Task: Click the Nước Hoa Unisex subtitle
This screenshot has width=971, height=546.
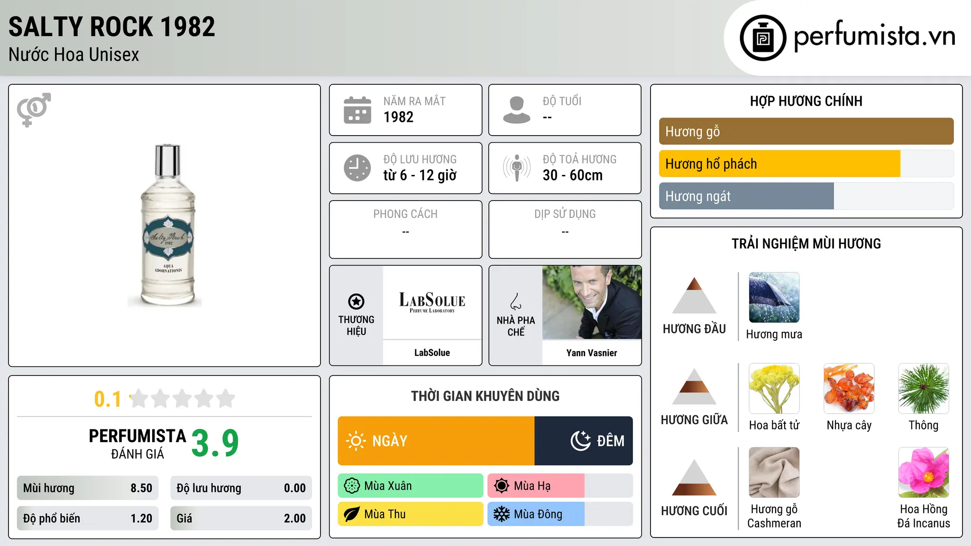Action: [x=74, y=55]
